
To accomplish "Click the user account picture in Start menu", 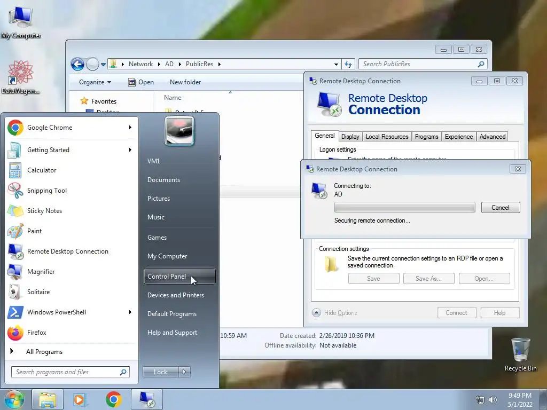I will tap(179, 131).
